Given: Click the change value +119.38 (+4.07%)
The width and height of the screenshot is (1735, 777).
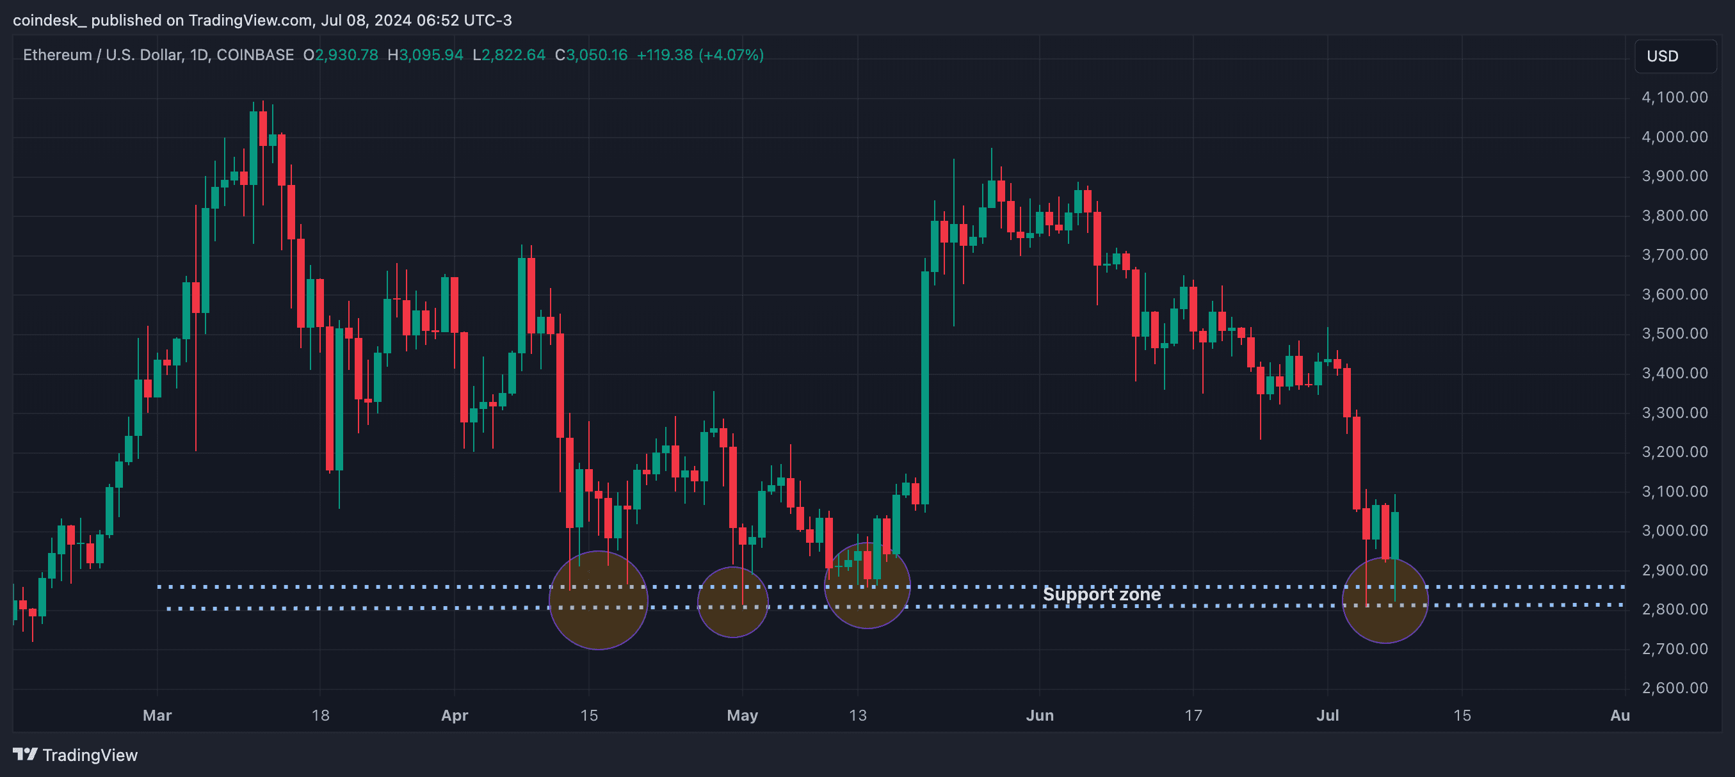Looking at the screenshot, I should tap(700, 54).
